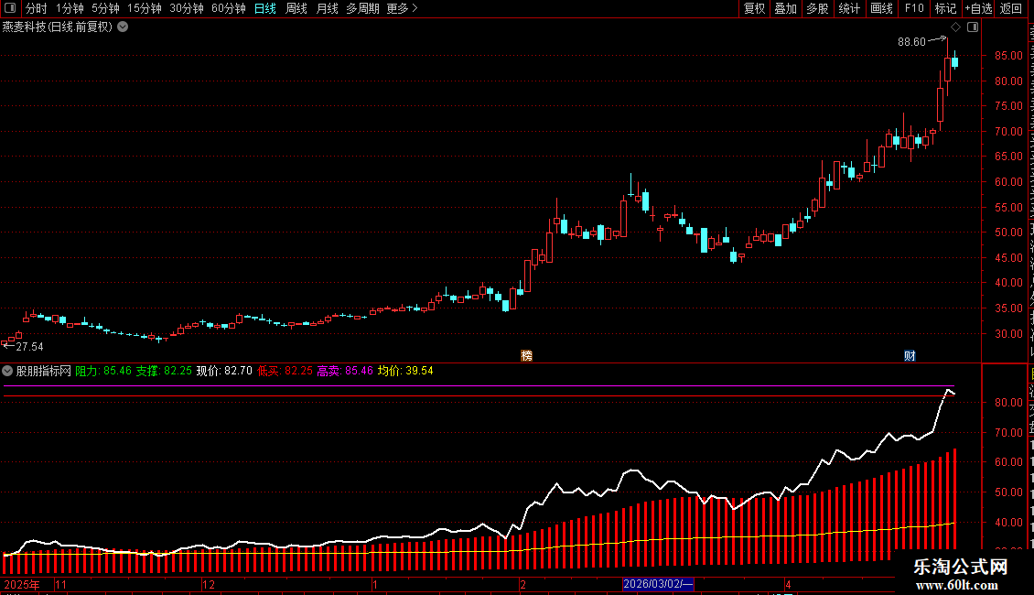The image size is (1034, 595).
Task: Add stock to watchlist via +自选
Action: point(978,8)
